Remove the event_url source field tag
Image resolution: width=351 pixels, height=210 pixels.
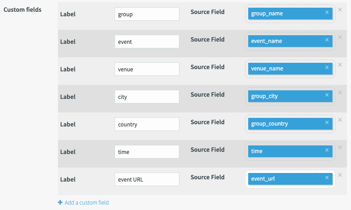pos(327,177)
